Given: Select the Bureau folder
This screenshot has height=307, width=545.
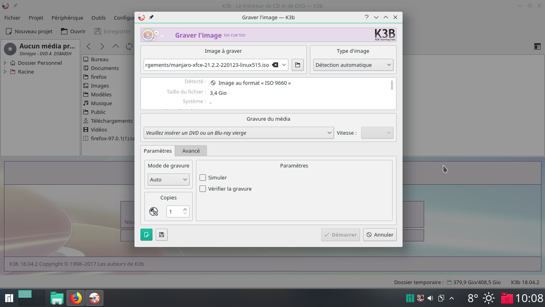Looking at the screenshot, I should pos(99,59).
